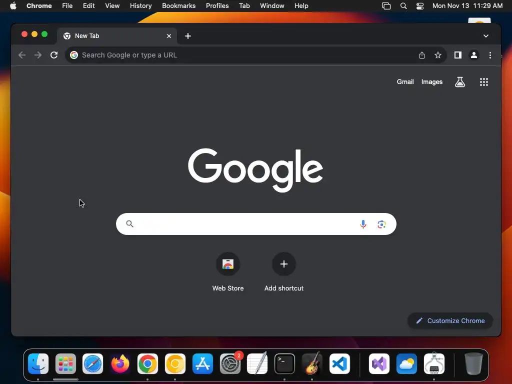Open GarageBand from the Dock
This screenshot has width=512, height=384.
tap(312, 364)
